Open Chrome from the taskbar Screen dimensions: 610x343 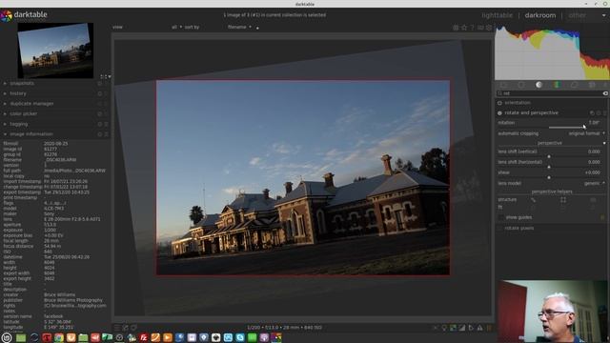[x=59, y=337]
